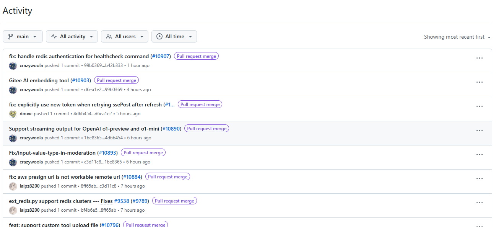Click the '5 hours ago' timestamp
This screenshot has height=227, width=496.
[128, 114]
